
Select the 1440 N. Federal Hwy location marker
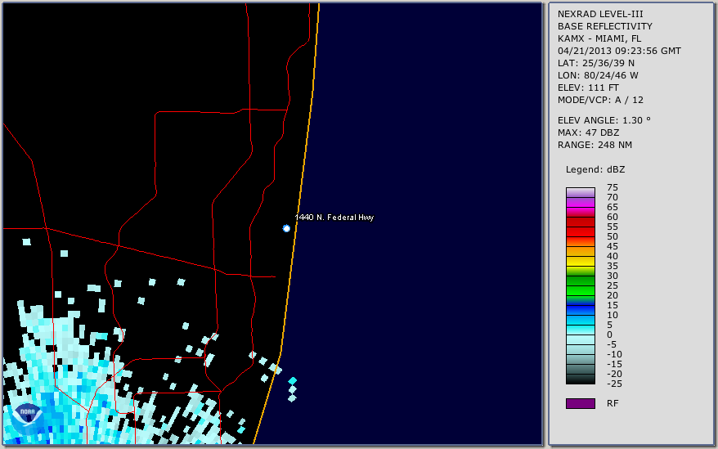(286, 228)
